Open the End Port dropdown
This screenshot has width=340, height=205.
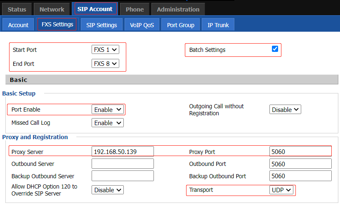[105, 63]
